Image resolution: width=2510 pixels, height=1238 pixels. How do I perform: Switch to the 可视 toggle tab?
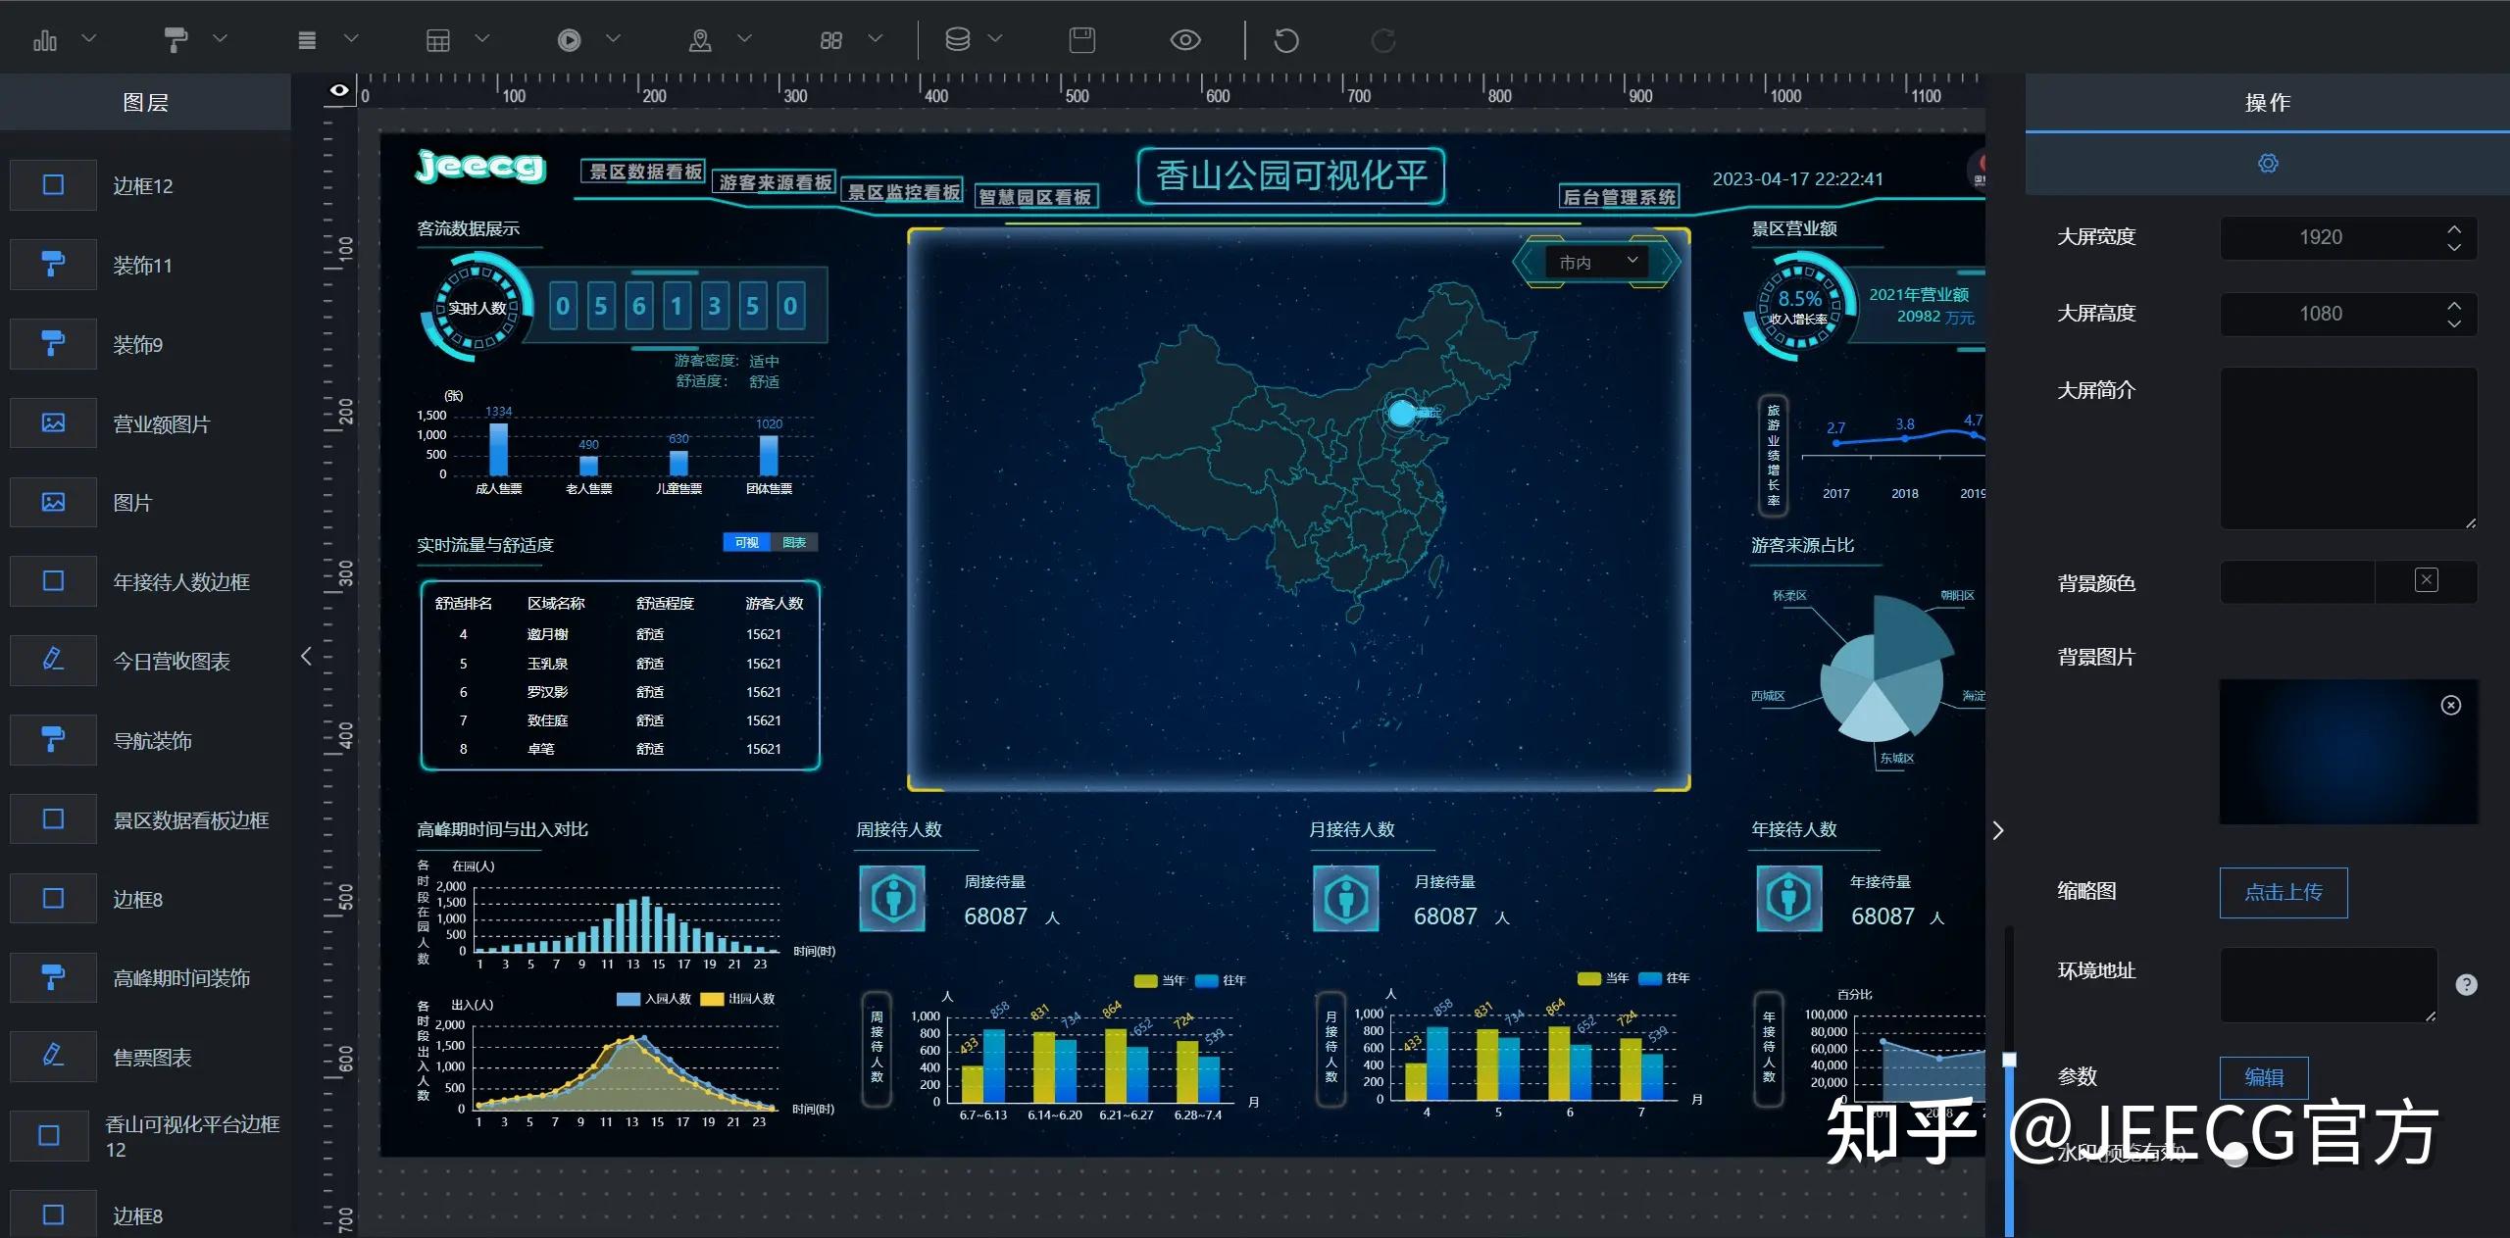[746, 543]
